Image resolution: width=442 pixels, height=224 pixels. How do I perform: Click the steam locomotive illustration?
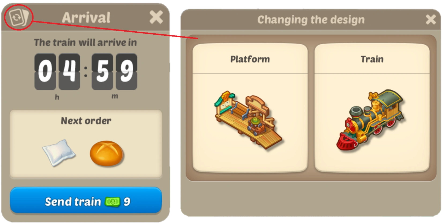(370, 120)
